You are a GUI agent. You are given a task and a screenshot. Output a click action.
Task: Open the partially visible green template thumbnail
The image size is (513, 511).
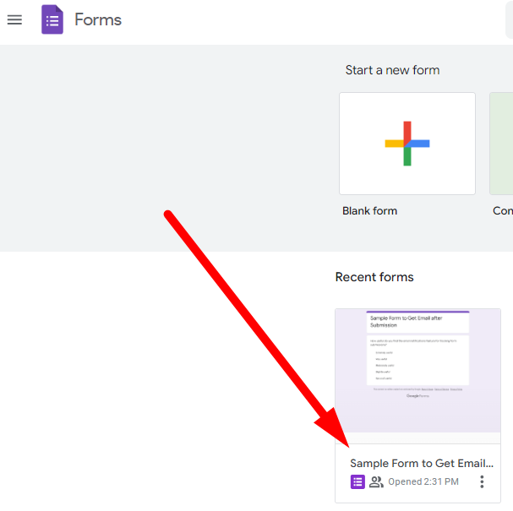[501, 144]
